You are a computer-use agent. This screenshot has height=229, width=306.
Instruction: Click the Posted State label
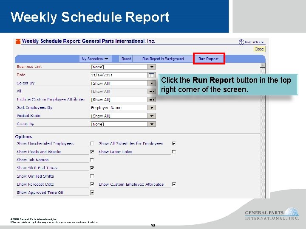pos(28,116)
